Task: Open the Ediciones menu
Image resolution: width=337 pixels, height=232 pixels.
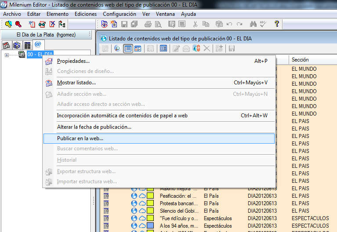Action: [86, 14]
